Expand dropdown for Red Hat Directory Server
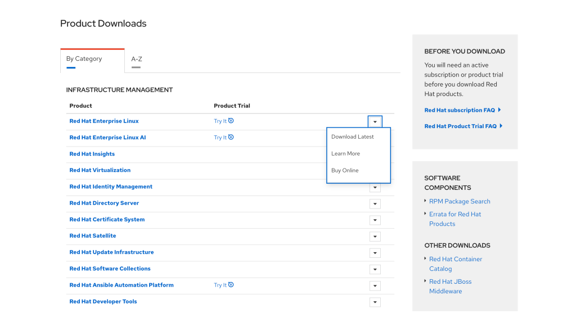 (375, 204)
